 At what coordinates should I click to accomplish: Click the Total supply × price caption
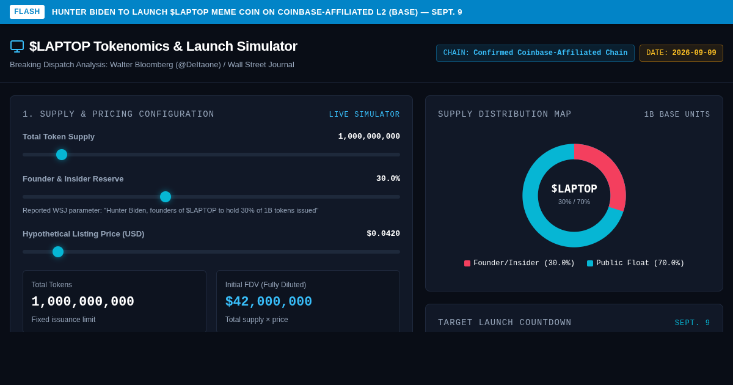pyautogui.click(x=257, y=320)
